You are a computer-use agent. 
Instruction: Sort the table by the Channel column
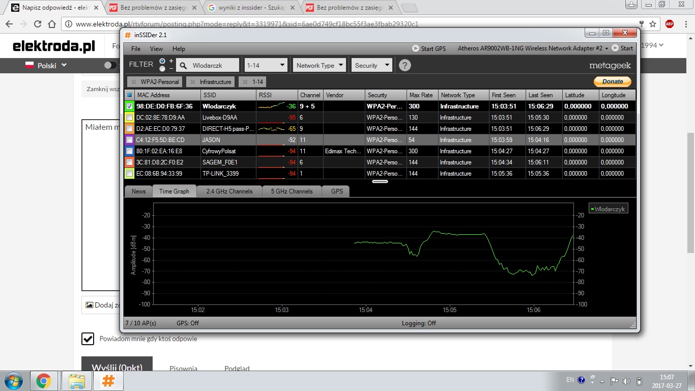point(310,95)
